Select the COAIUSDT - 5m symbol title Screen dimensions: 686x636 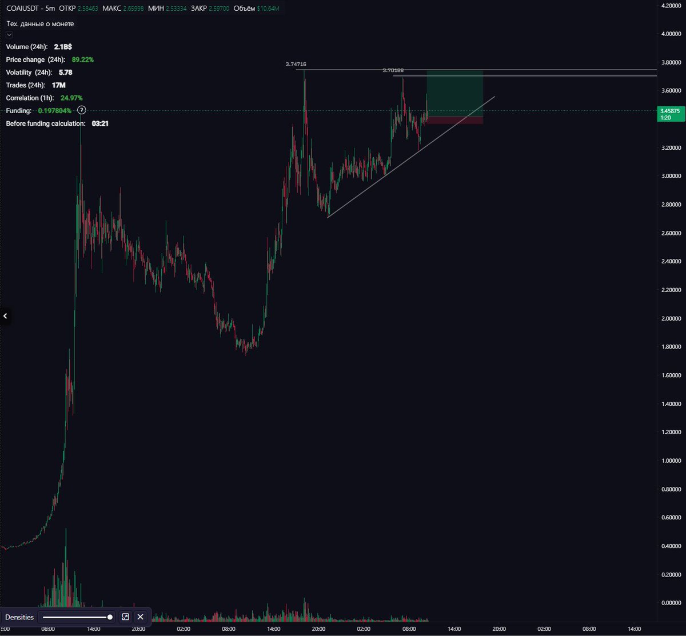[30, 9]
